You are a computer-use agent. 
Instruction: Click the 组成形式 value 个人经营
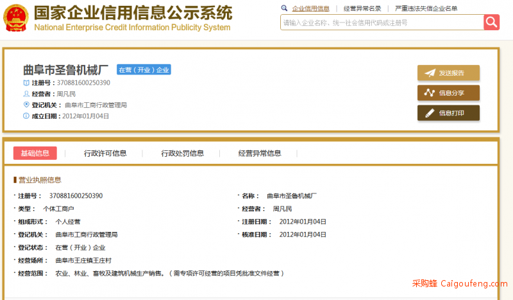[68, 222]
